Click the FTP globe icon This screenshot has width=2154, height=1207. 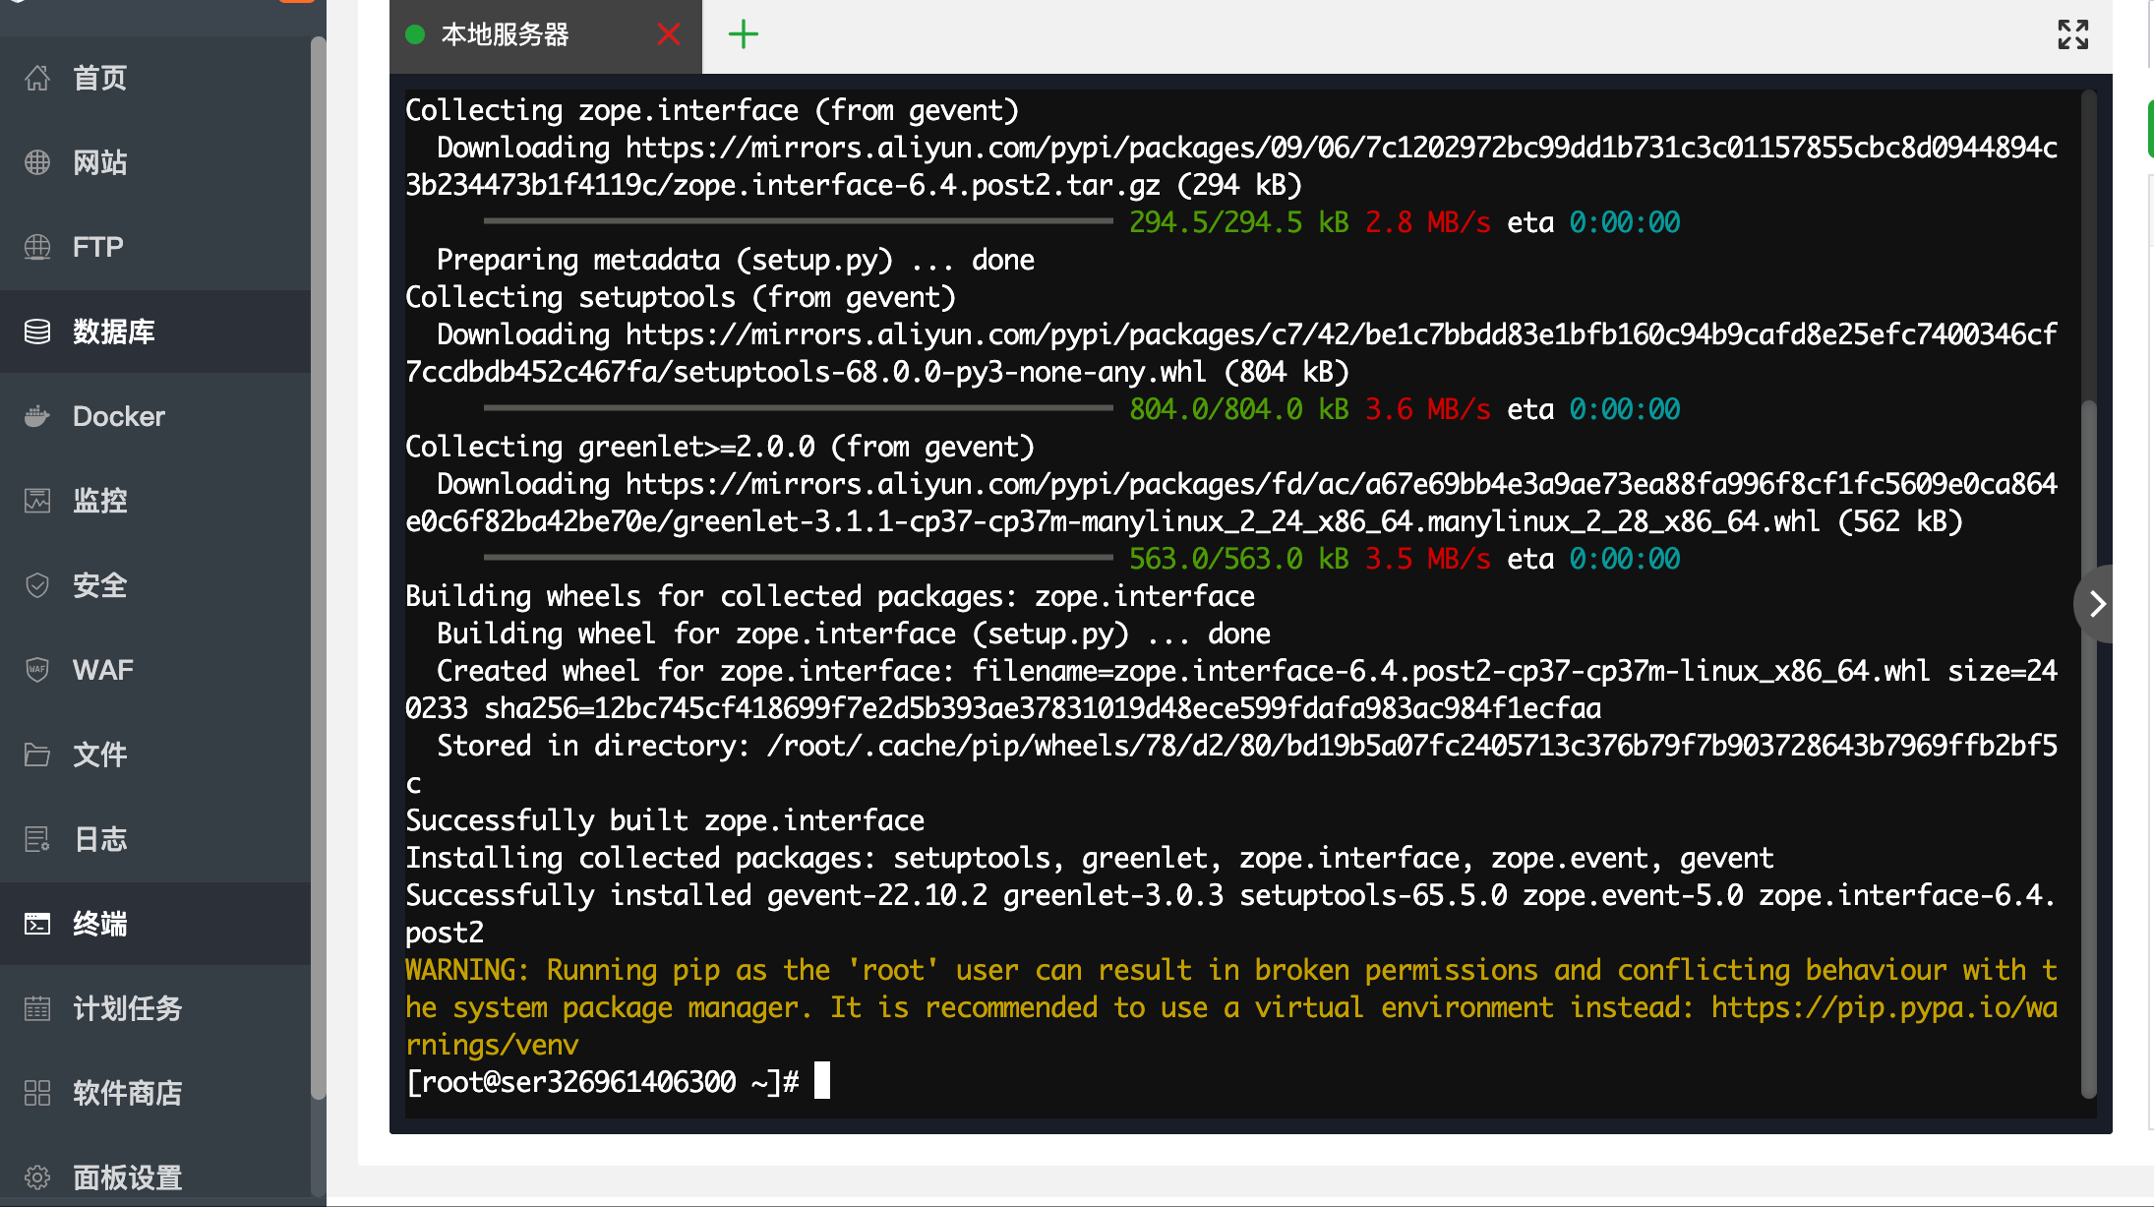37,247
